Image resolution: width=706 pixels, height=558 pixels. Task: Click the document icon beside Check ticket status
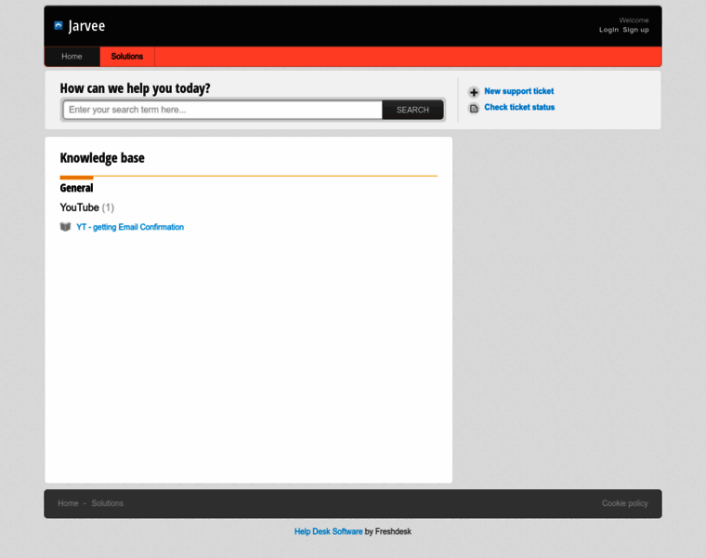point(474,109)
